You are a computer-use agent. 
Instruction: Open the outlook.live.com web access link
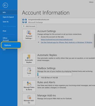[57, 39]
